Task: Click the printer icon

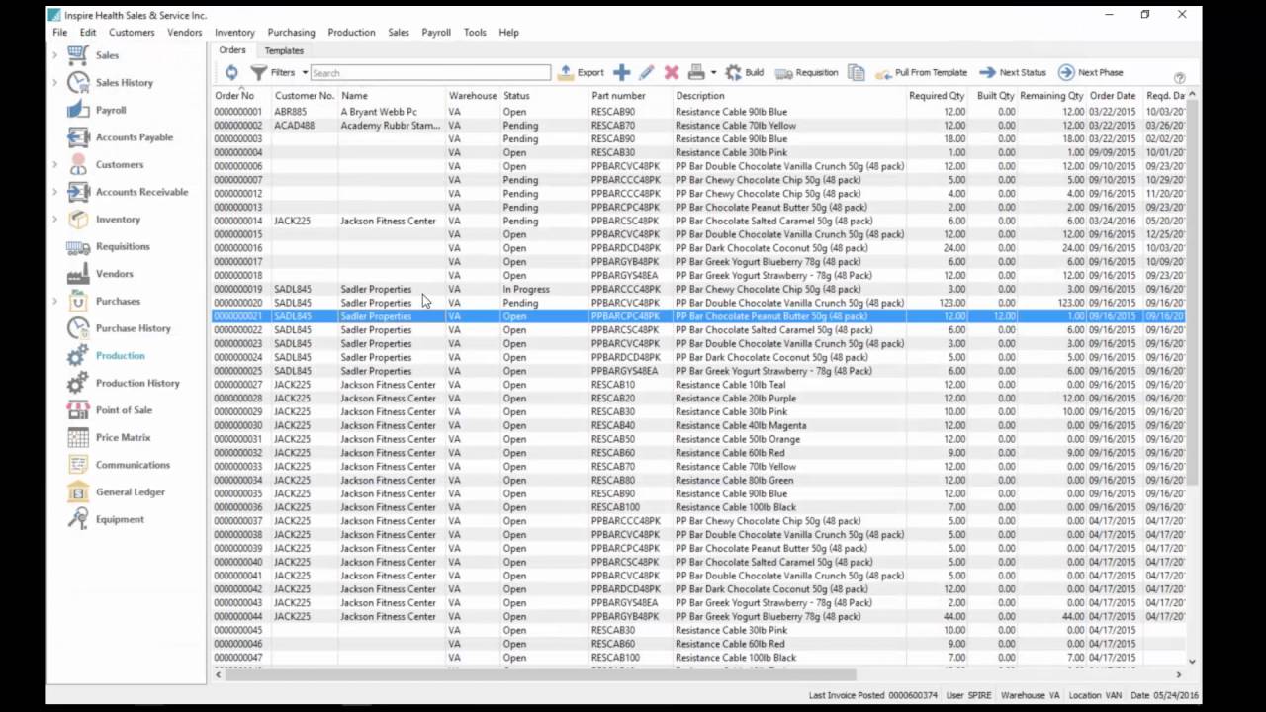Action: [x=696, y=72]
